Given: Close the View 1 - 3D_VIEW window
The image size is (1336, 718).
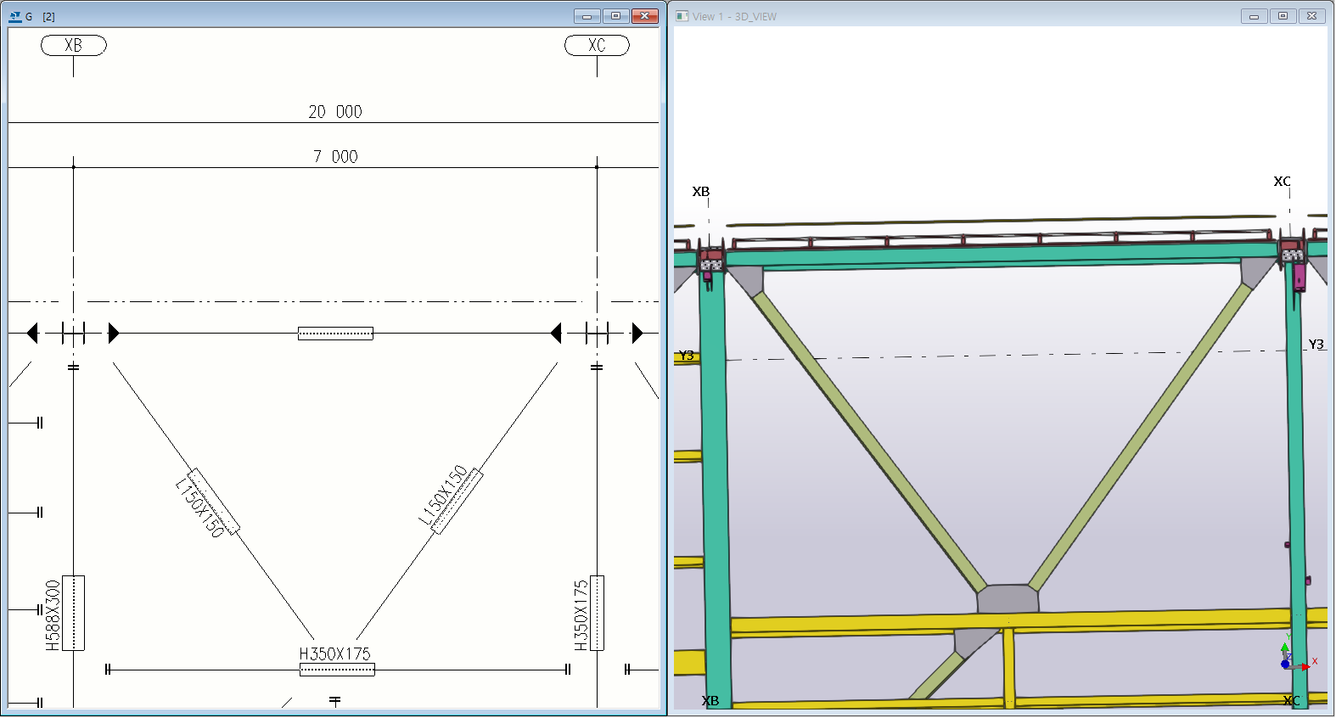Looking at the screenshot, I should coord(1311,16).
